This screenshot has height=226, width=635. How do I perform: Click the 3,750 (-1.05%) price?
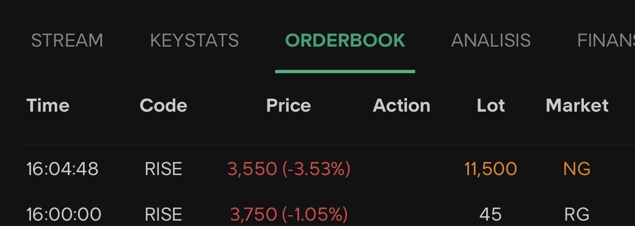pyautogui.click(x=289, y=214)
